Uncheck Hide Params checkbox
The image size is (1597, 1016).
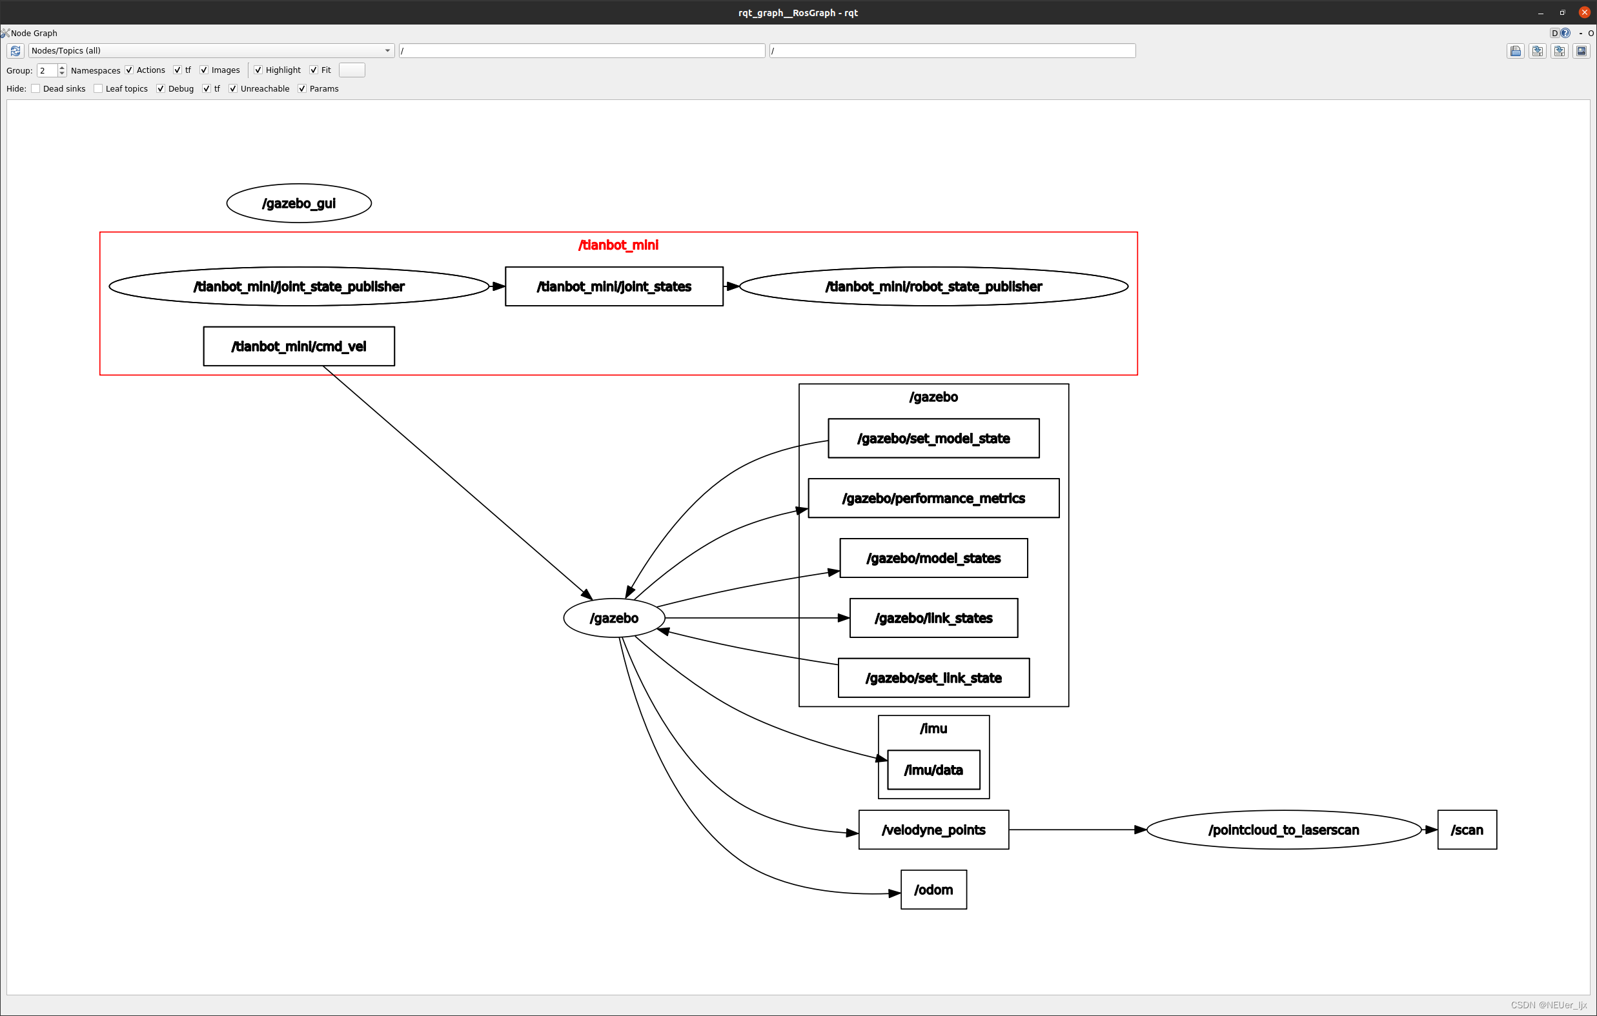[302, 89]
